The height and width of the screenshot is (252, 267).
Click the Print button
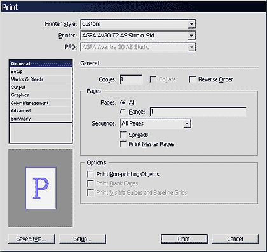184,239
